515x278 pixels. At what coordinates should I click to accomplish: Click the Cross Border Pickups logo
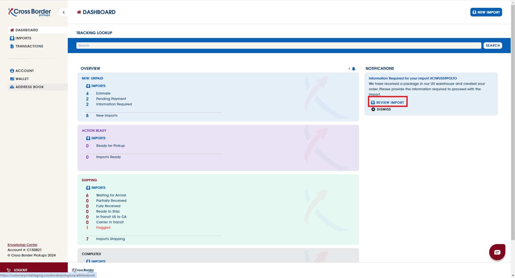coord(30,12)
